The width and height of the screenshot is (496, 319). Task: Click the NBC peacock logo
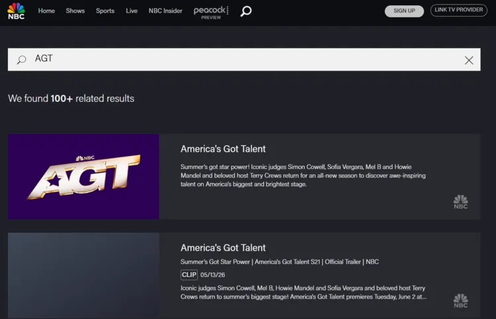click(x=16, y=11)
